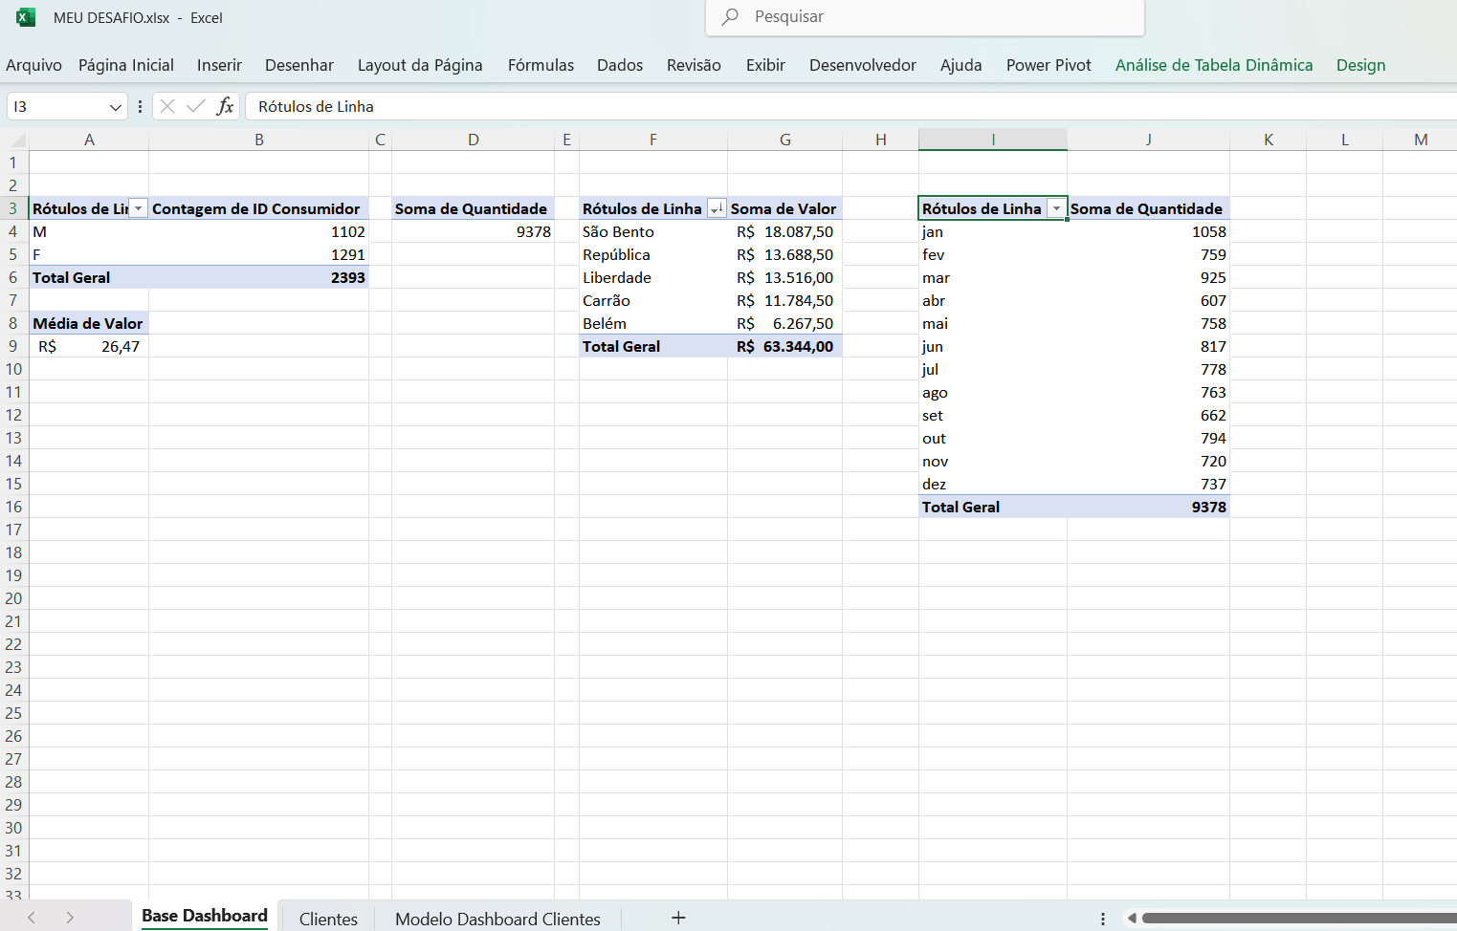Click the confirm entry checkmark icon
Screen dimensions: 1457x931
tap(196, 106)
